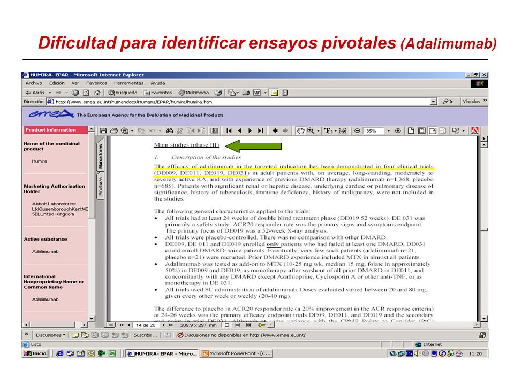Viewport: 514px width, 385px height.
Task: Go to the Home page icon
Action: tap(97, 93)
